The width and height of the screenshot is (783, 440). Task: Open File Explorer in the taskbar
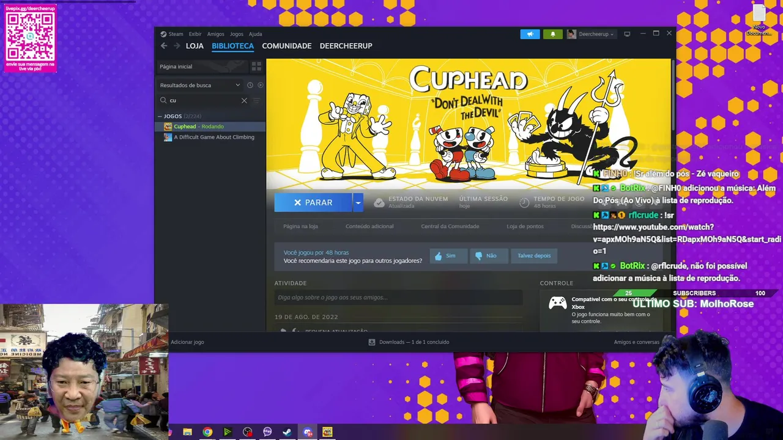[x=188, y=432]
